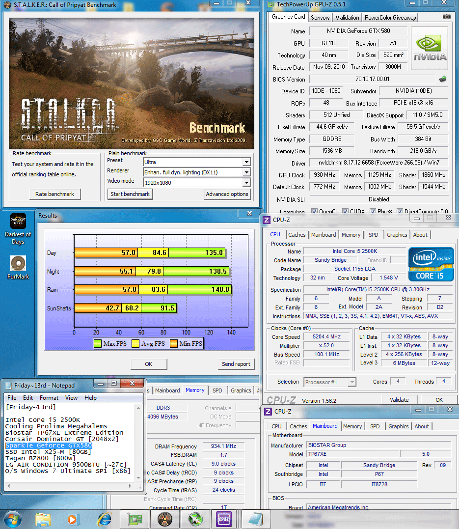Screen dimensions: 459x529
Task: Switch to the Sensors tab in GPU-Z
Action: click(320, 18)
